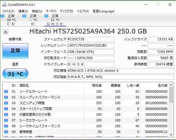Click blue status icon for ID 04 row
The width and height of the screenshot is (176, 140).
(x=6, y=109)
